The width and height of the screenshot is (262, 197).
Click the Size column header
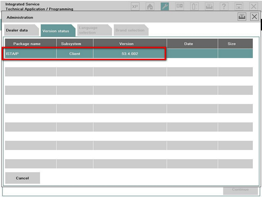[235, 44]
